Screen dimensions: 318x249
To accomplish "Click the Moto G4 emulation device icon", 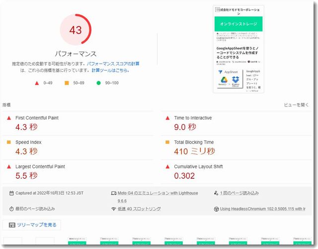I will pos(113,193).
